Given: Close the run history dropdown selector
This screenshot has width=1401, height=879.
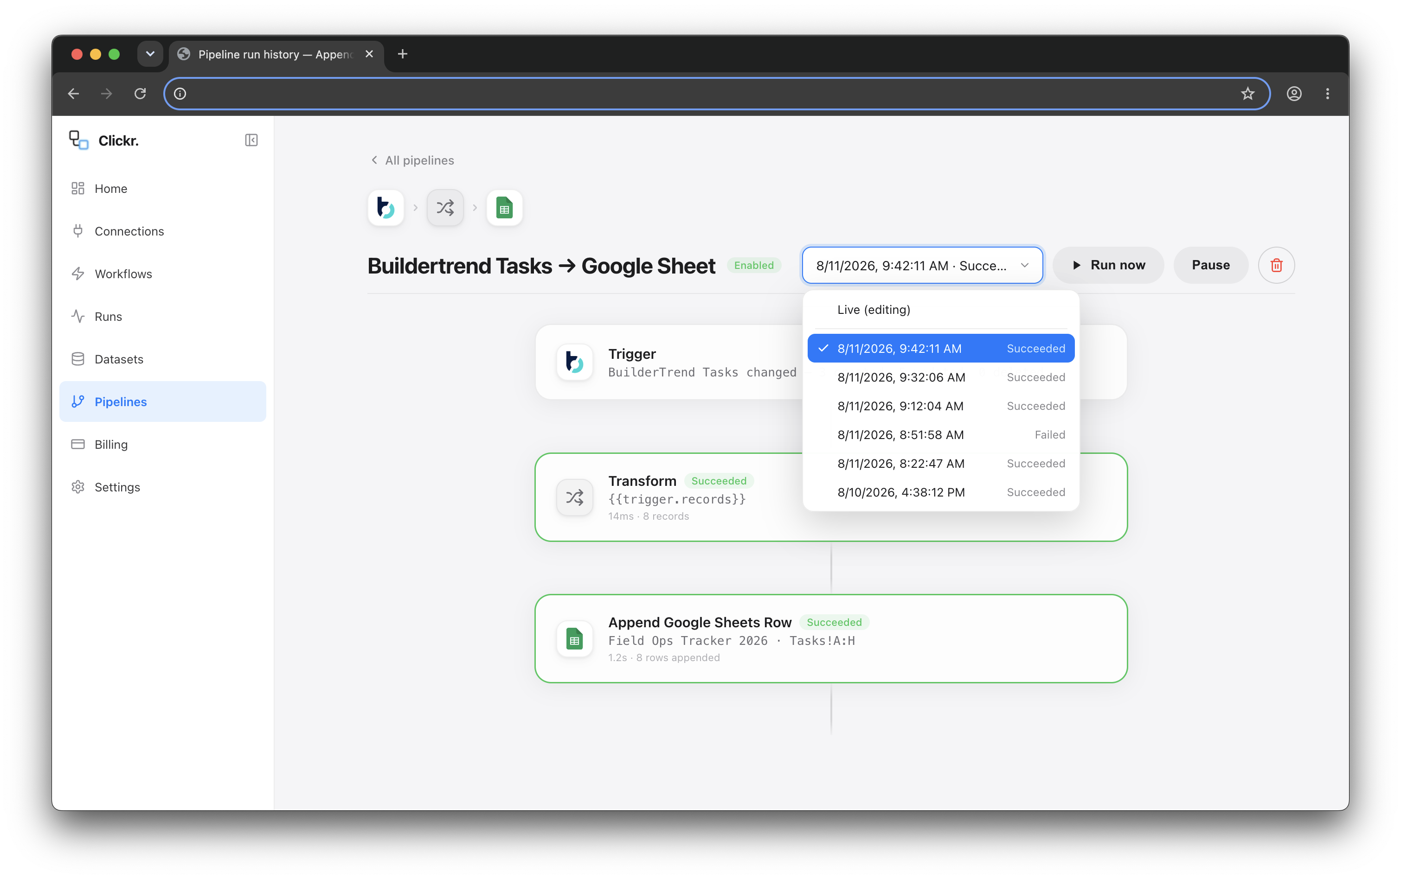Looking at the screenshot, I should [922, 265].
